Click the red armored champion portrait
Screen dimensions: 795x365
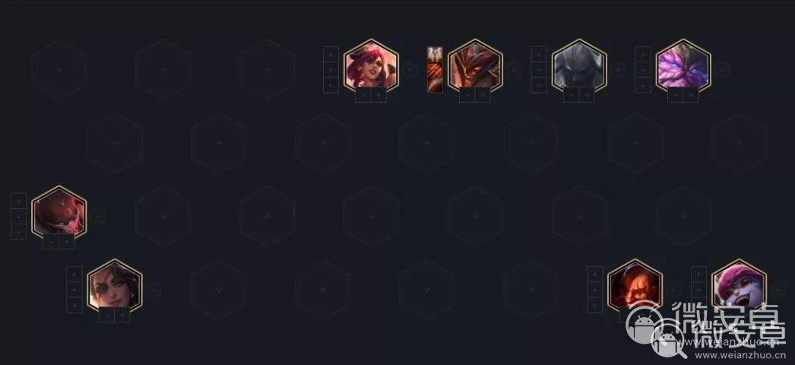pos(59,213)
